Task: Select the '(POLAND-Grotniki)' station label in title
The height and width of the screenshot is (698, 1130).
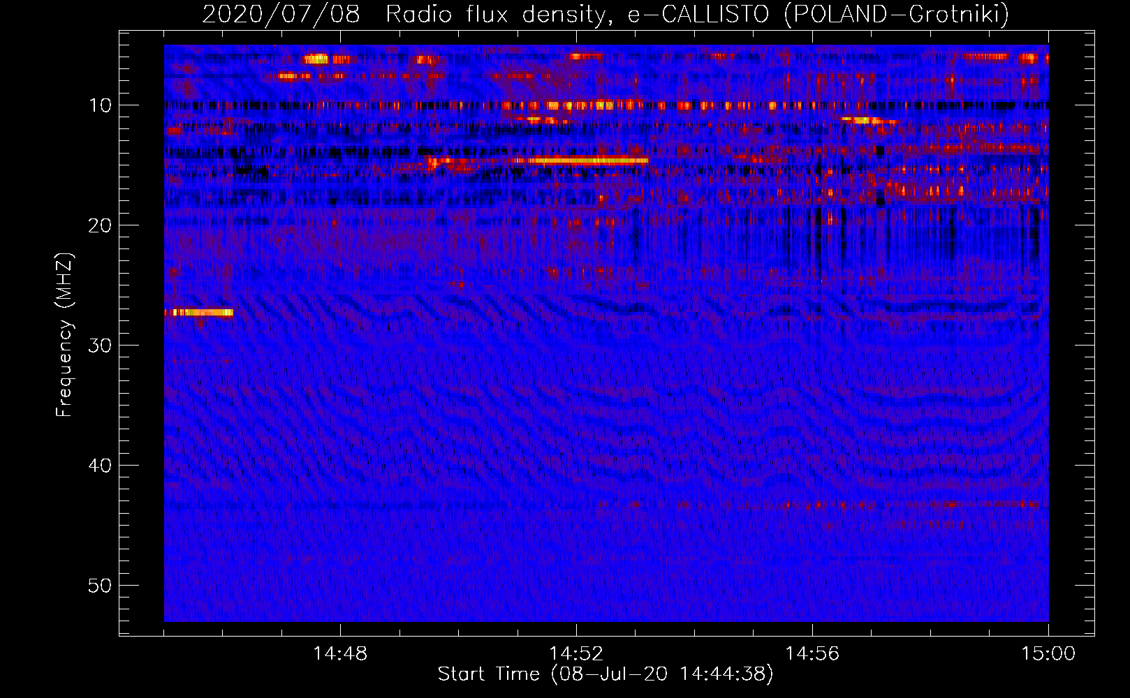Action: click(x=897, y=14)
